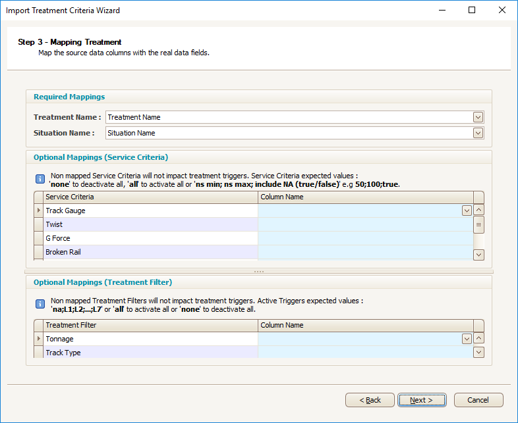Click Treatment Filter list scroll down arrow

point(478,352)
